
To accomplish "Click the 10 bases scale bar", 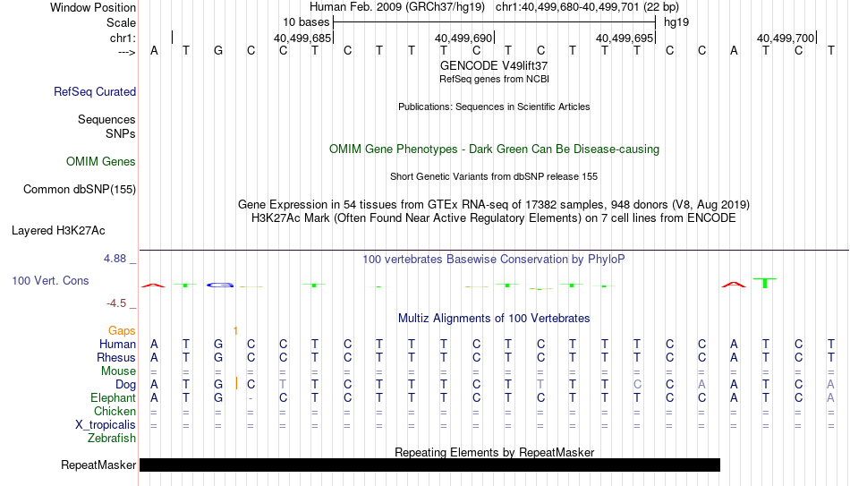I will pyautogui.click(x=495, y=22).
